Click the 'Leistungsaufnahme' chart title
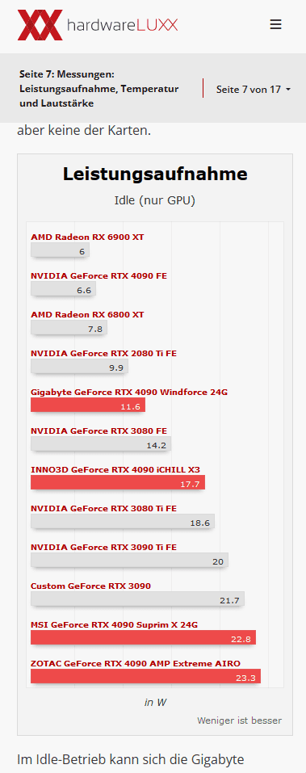The image size is (306, 773). coord(155,174)
